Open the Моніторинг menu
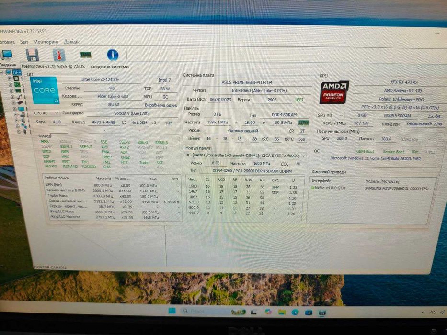 pyautogui.click(x=46, y=42)
